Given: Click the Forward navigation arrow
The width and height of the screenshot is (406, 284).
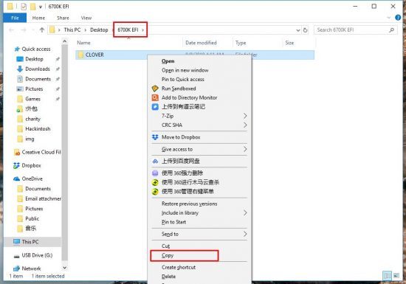Looking at the screenshot, I should (24, 30).
